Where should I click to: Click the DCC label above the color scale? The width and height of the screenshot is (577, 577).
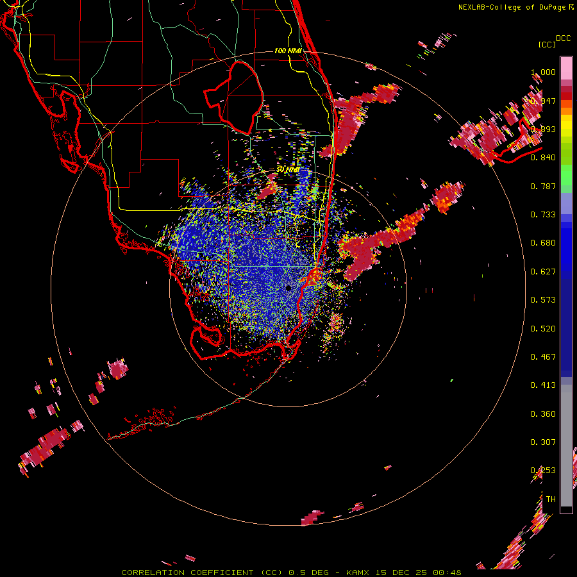[563, 38]
